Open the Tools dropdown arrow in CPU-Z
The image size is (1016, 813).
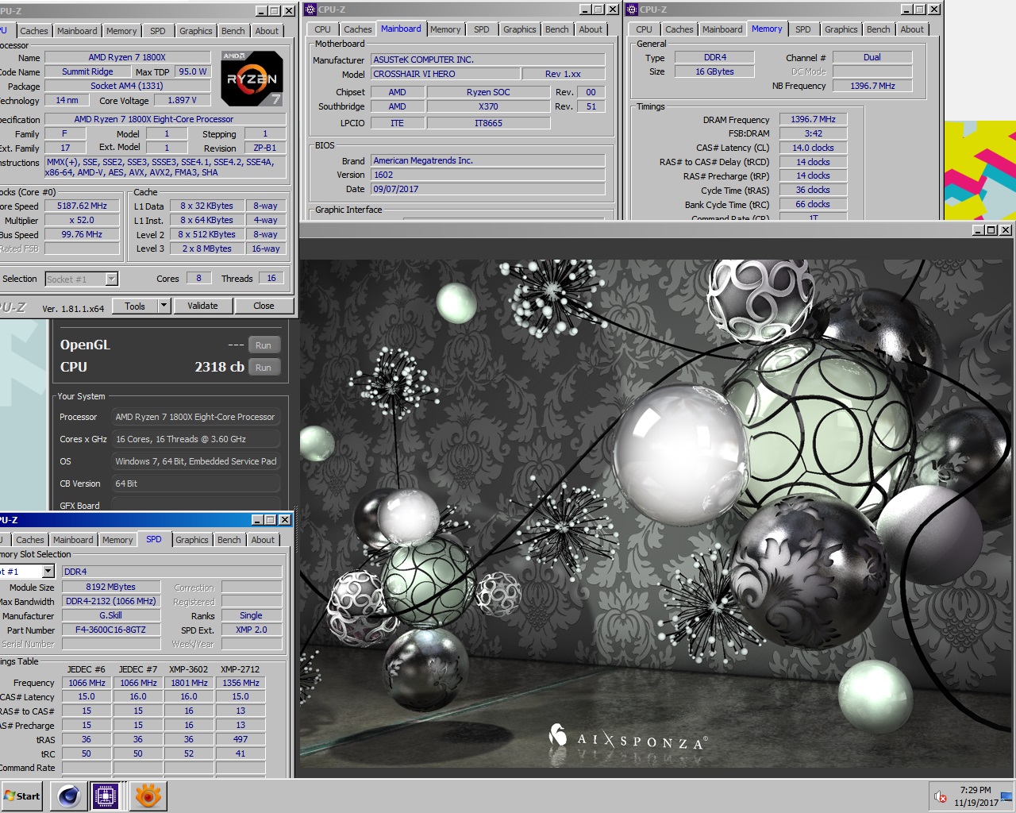coord(164,306)
